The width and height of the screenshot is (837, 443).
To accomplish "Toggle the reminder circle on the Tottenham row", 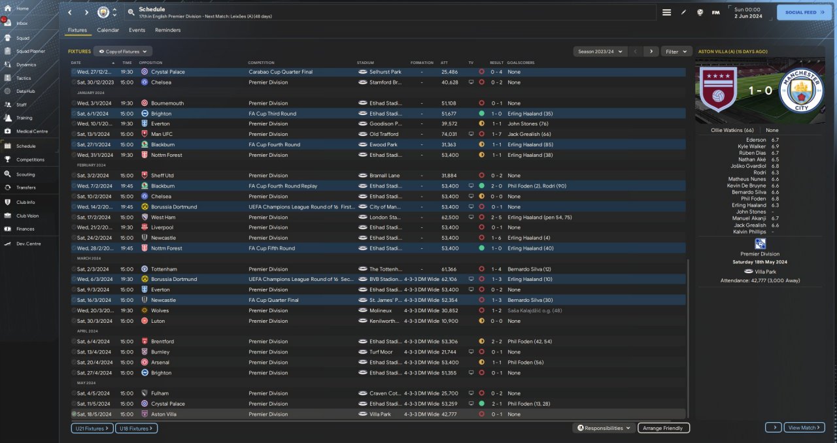I will click(x=74, y=269).
